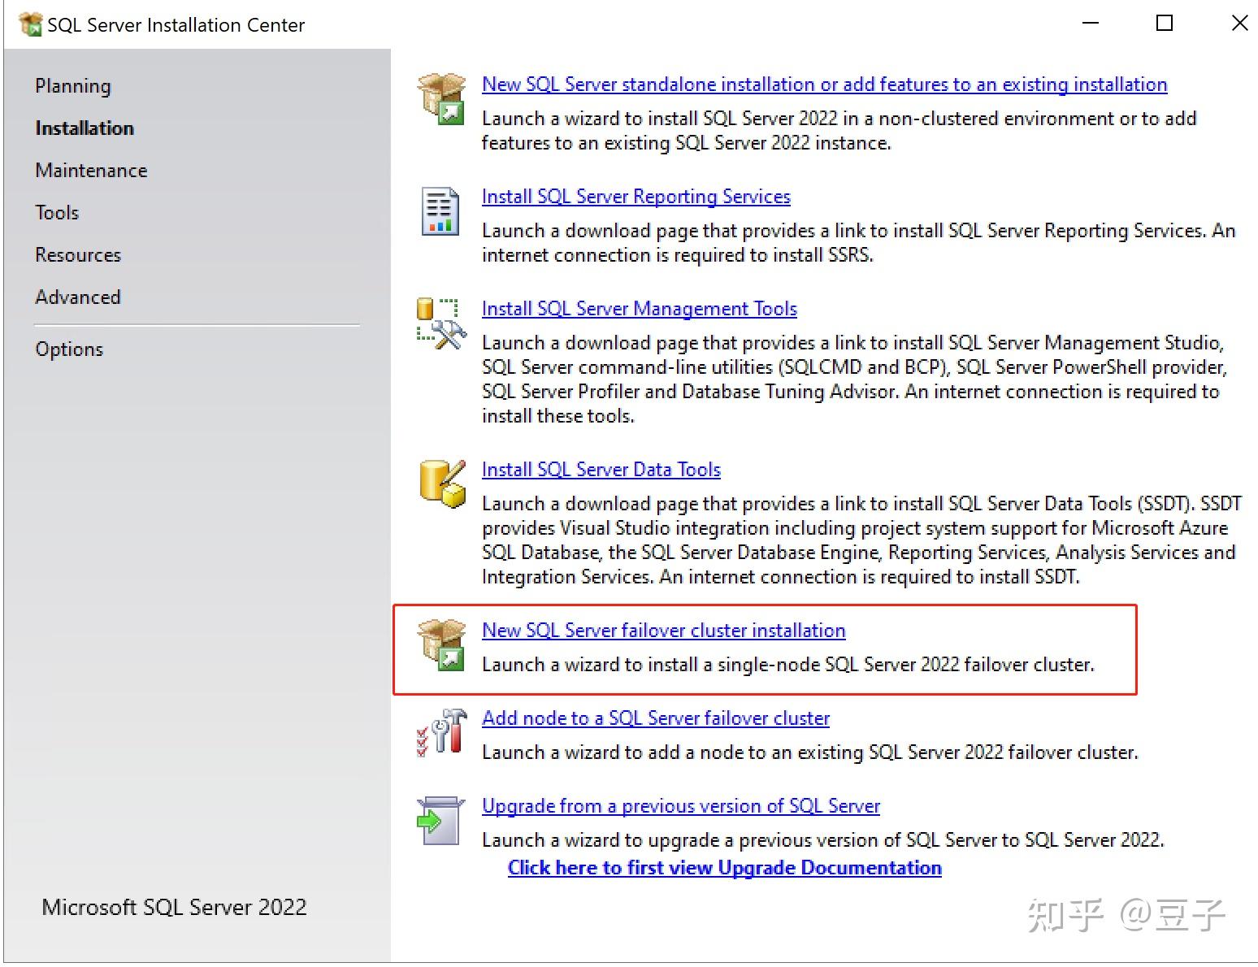Screen dimensions: 1258x967
Task: Switch to the Tools section
Action: (x=56, y=212)
